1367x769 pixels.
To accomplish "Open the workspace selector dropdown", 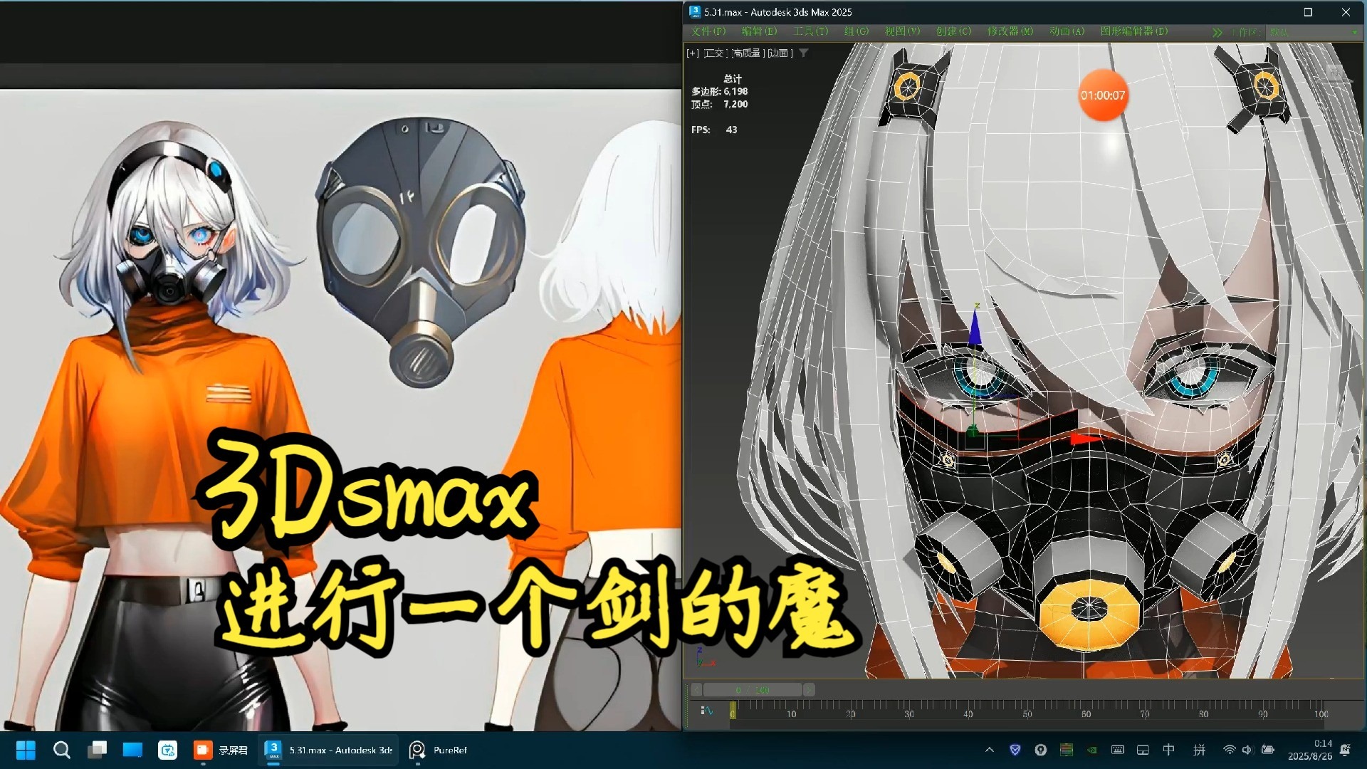I will point(1314,33).
